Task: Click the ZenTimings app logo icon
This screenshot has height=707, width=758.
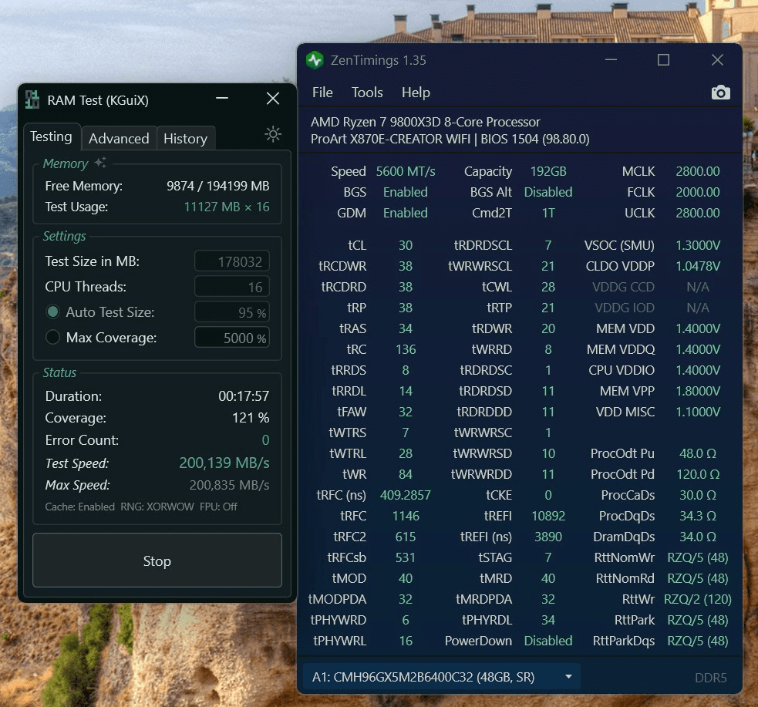Action: (x=315, y=60)
